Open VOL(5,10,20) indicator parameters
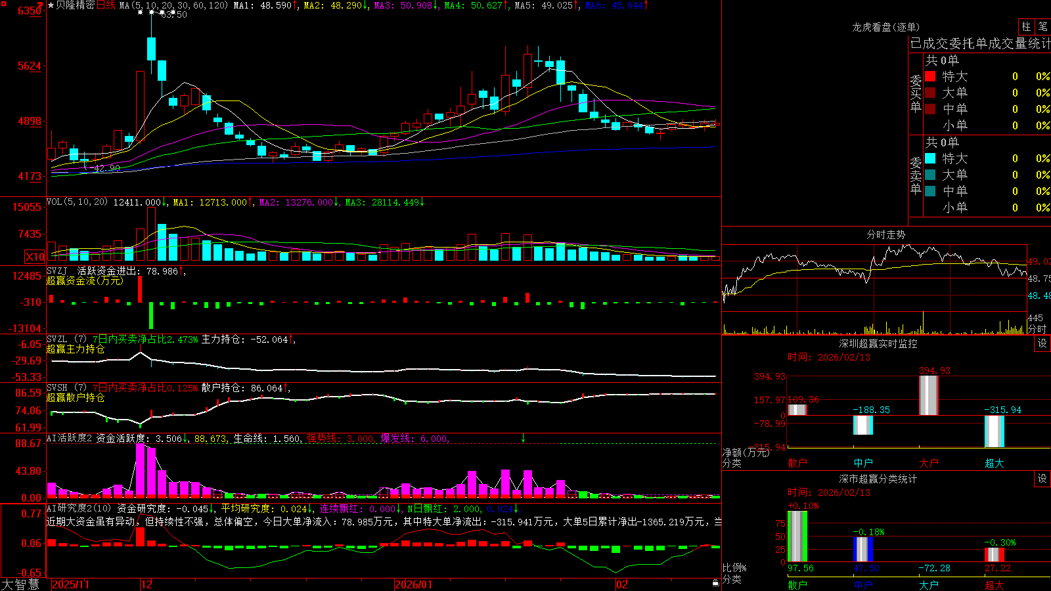The image size is (1051, 591). pyautogui.click(x=77, y=202)
